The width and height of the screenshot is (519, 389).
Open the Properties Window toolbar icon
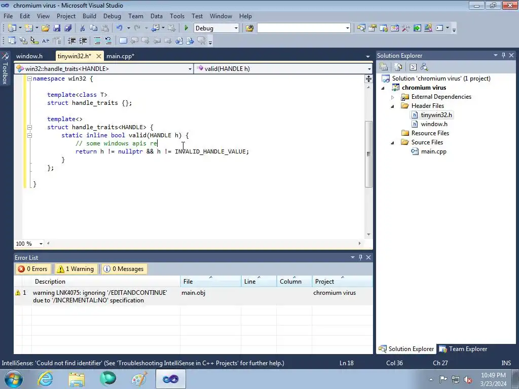[373, 28]
